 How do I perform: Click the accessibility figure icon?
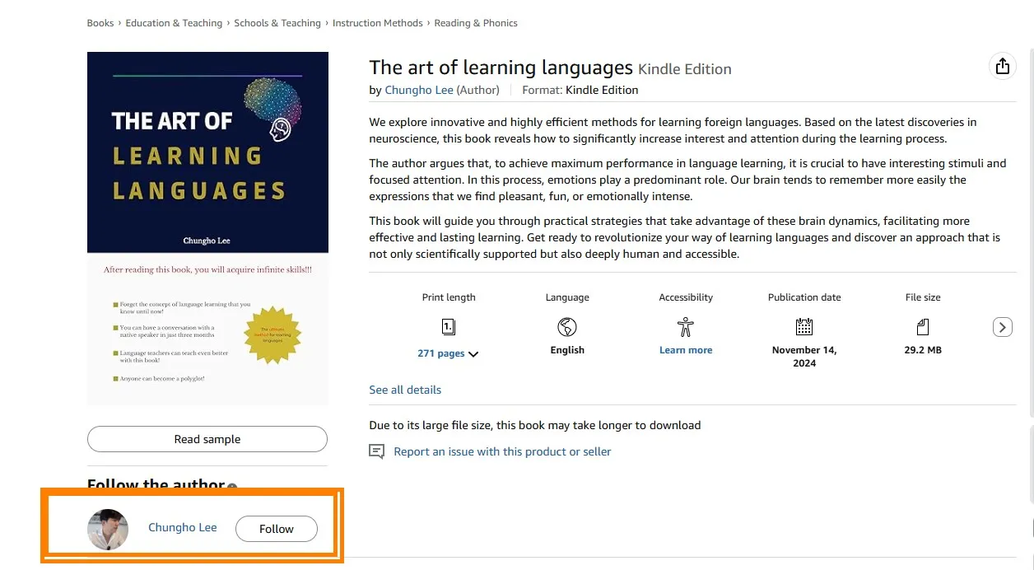tap(686, 327)
